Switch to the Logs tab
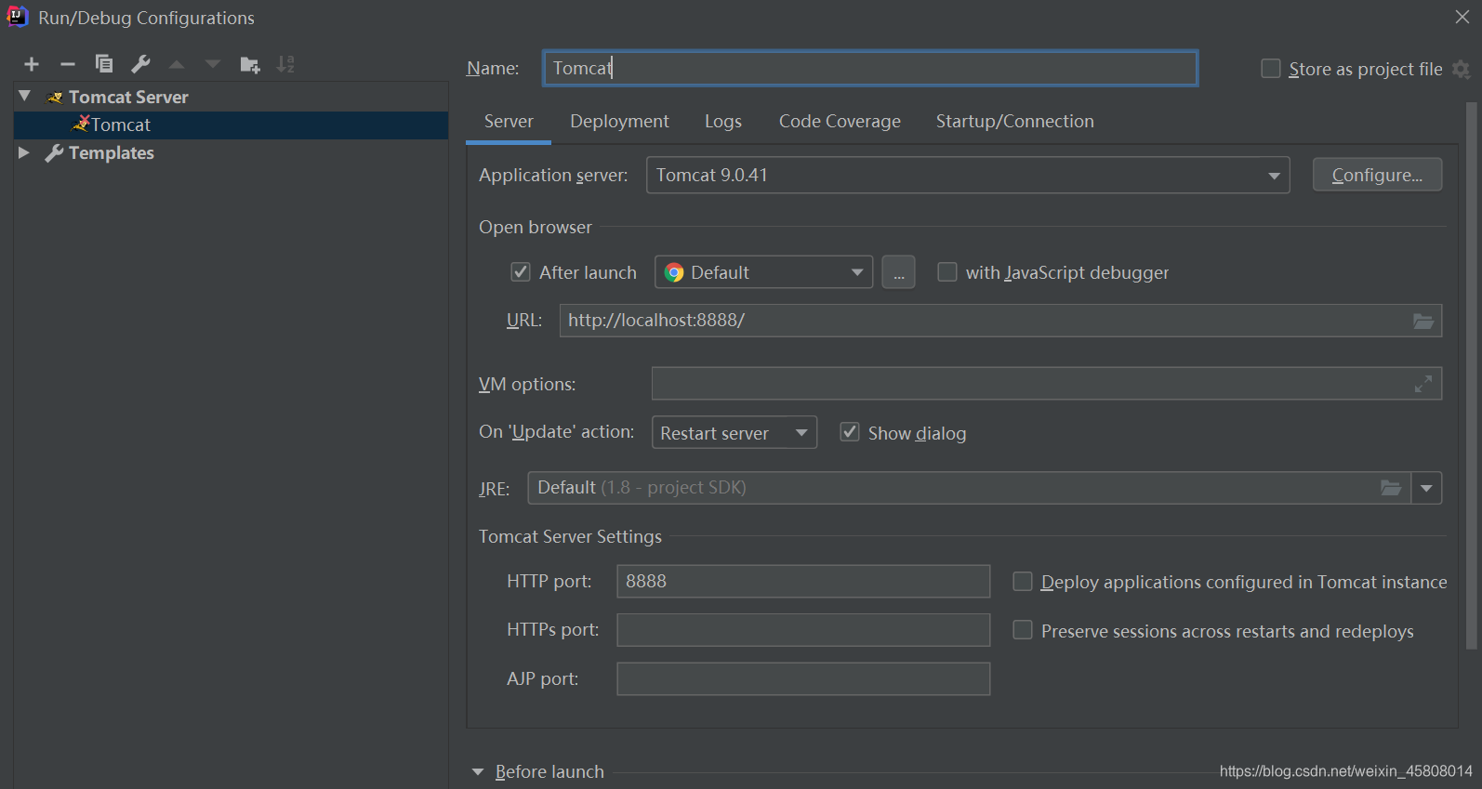 pos(722,122)
